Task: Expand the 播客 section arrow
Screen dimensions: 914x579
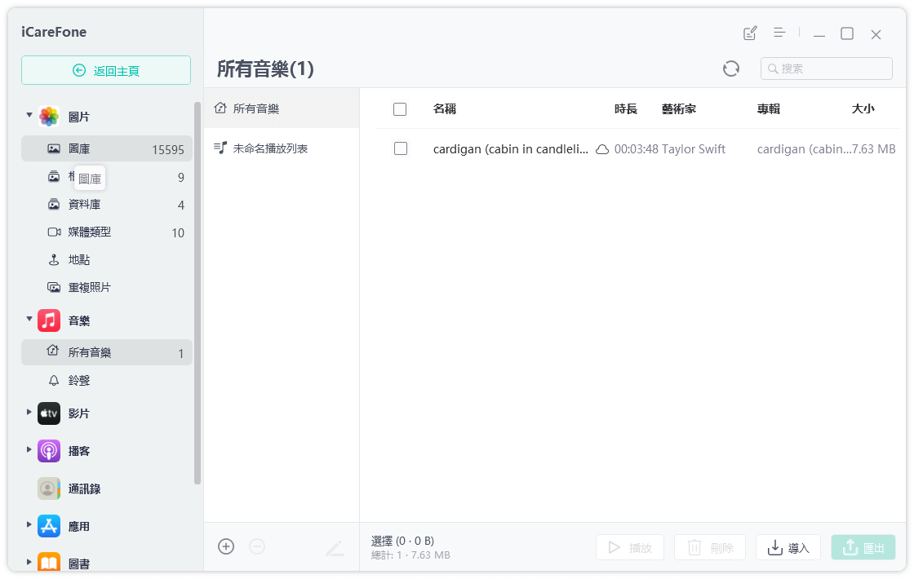Action: click(29, 449)
